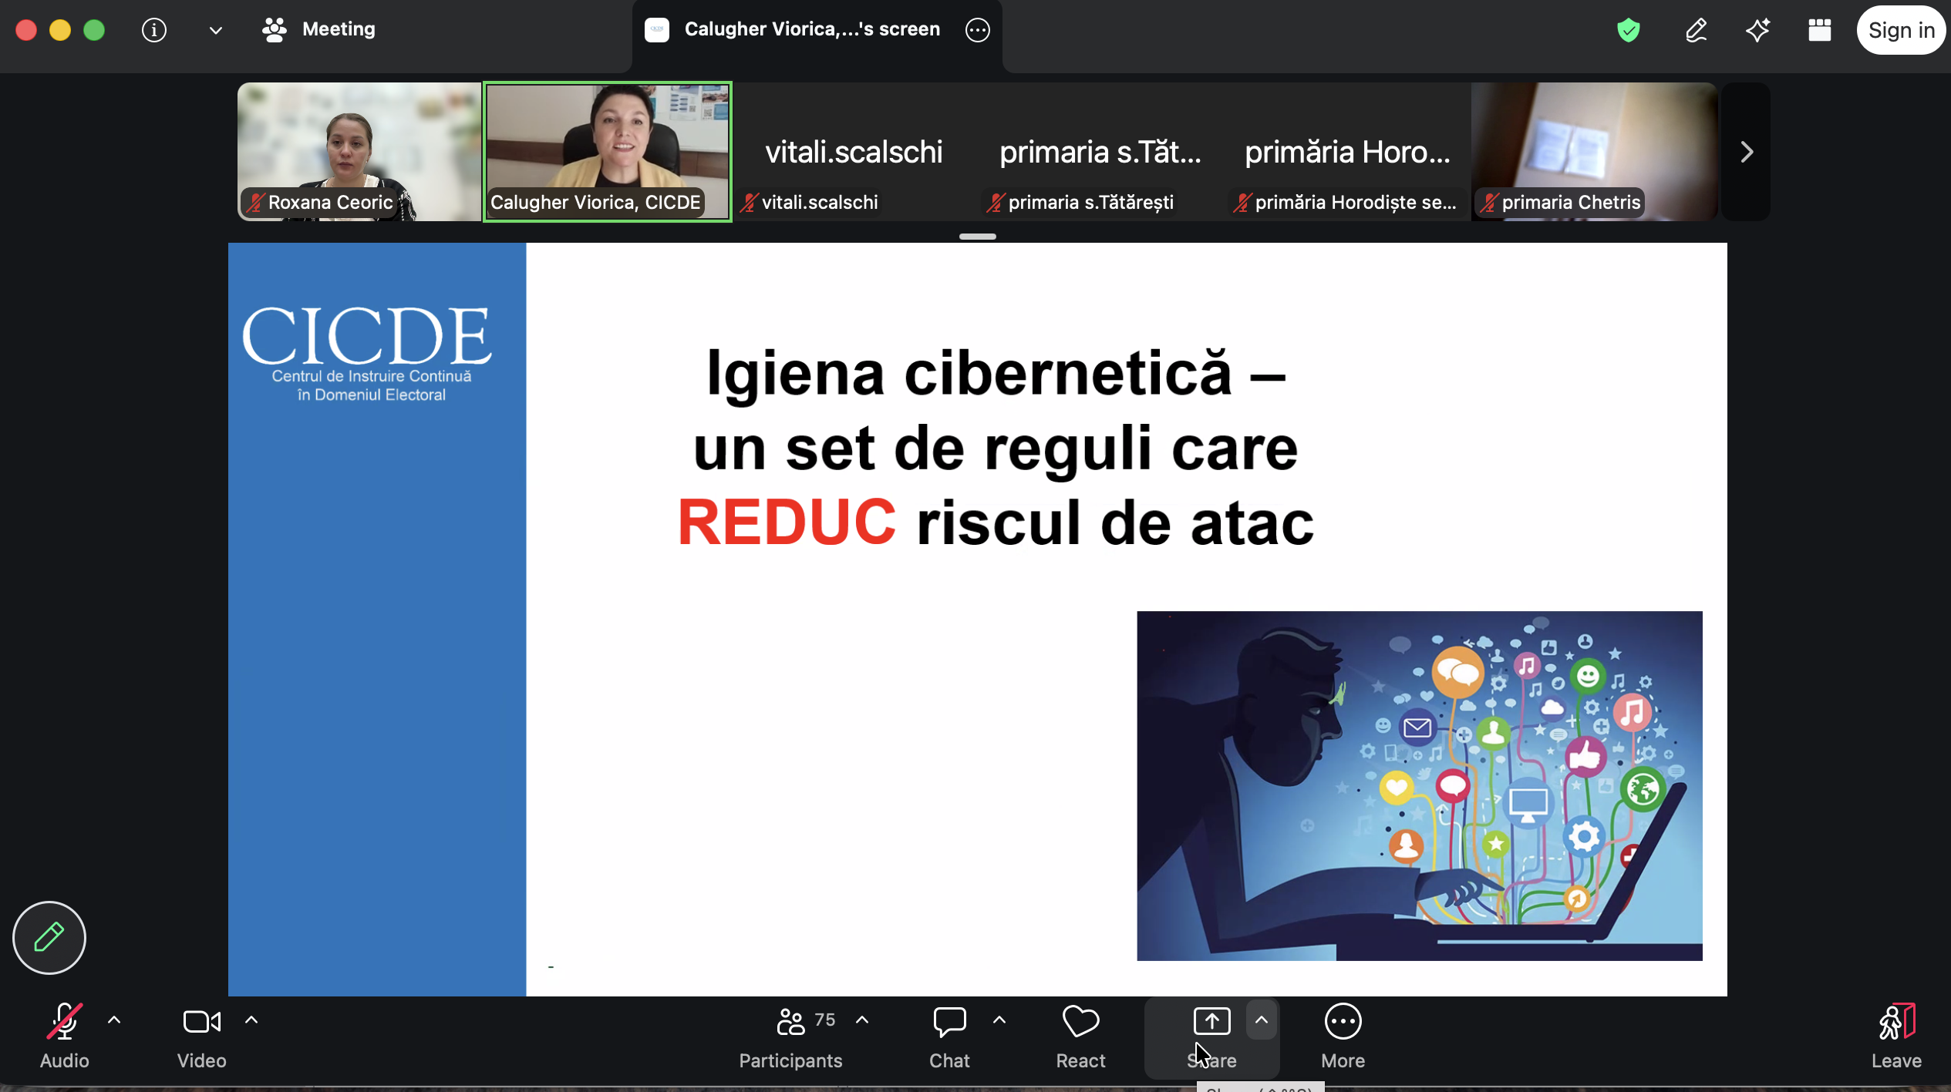Expand audio options caret
1951x1092 pixels.
[114, 1020]
